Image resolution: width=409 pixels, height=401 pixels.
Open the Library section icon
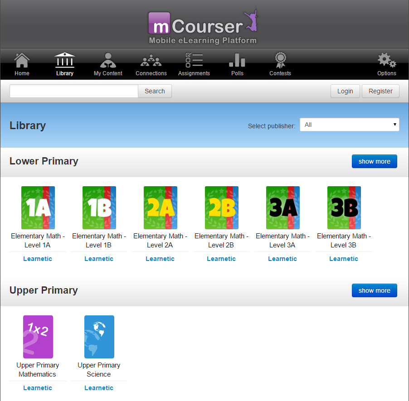pyautogui.click(x=65, y=60)
